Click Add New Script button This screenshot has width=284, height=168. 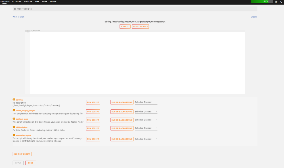[x=22, y=154]
